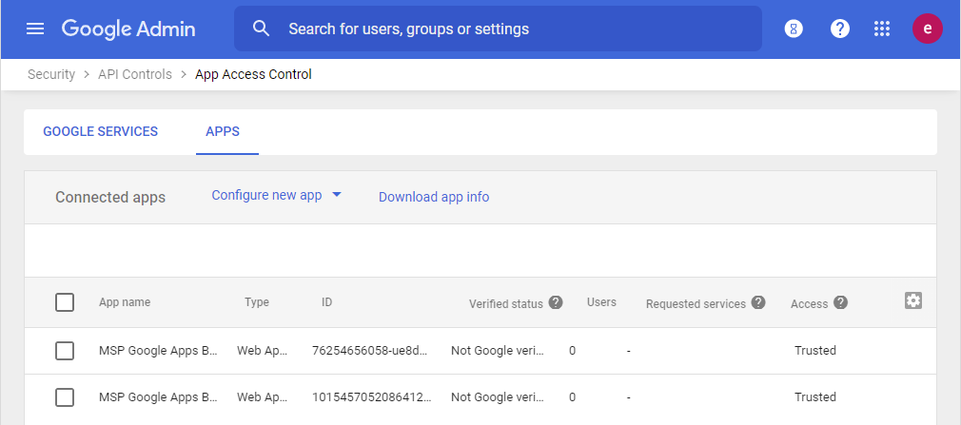Go to API Controls in the breadcrumb
The image size is (961, 425).
(135, 74)
